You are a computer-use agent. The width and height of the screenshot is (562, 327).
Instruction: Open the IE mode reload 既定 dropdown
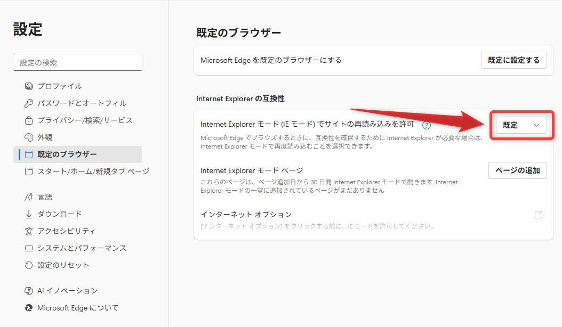click(521, 125)
